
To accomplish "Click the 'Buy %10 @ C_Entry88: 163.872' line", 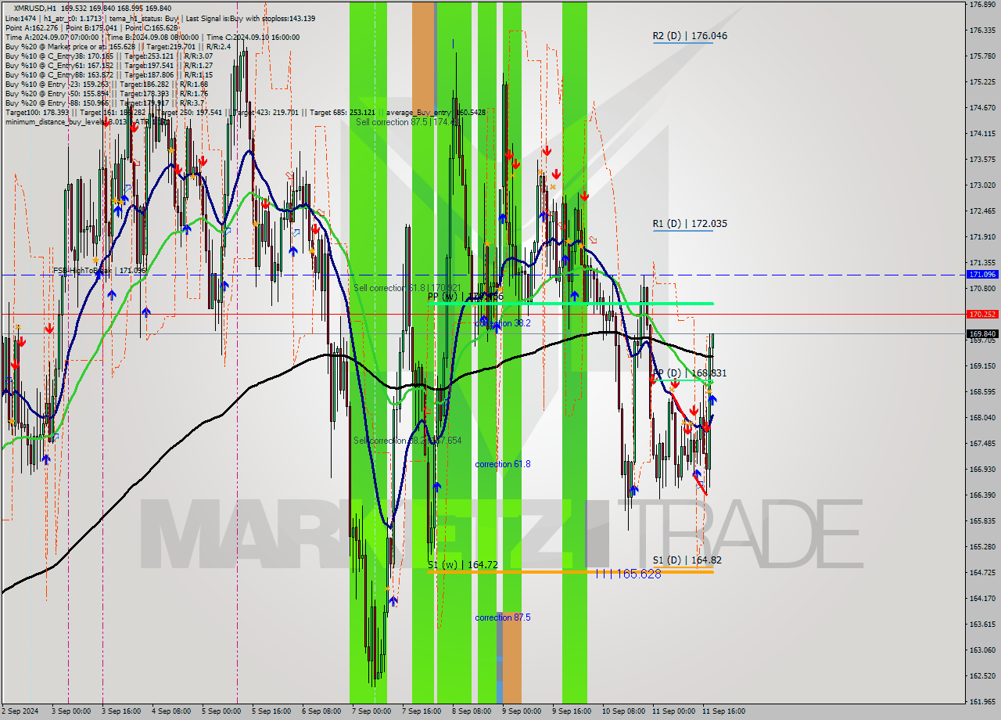I will (108, 74).
